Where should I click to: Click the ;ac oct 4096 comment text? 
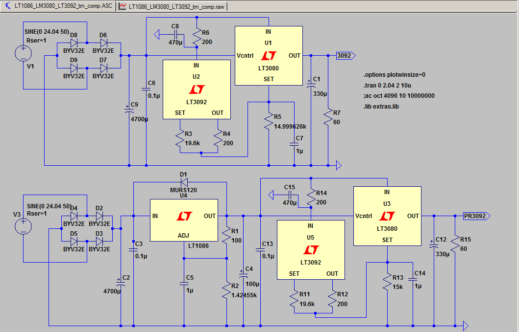coord(399,96)
